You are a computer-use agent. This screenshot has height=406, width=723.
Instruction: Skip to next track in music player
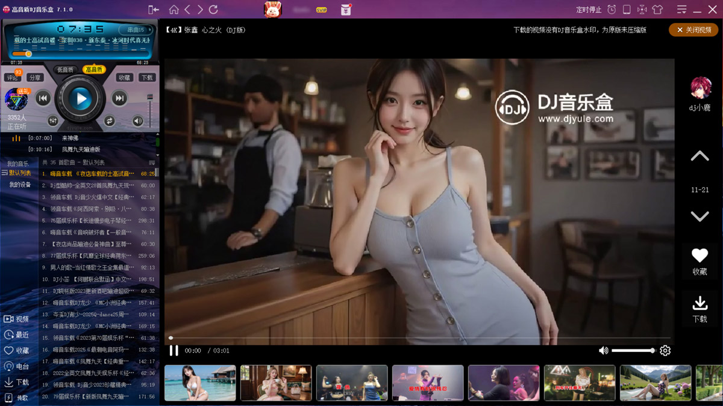(x=120, y=99)
